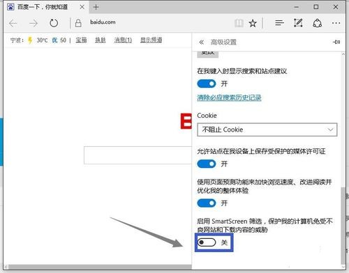Image resolution: width=349 pixels, height=273 pixels.
Task: Toggle 允许站点保存受保护的媒体许可证 switch
Action: [x=207, y=164]
